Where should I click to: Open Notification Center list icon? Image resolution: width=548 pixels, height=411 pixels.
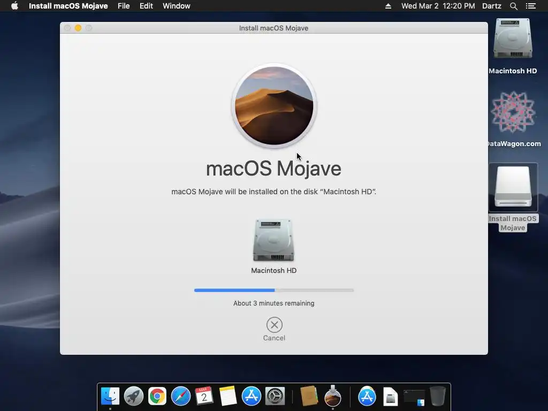point(531,6)
